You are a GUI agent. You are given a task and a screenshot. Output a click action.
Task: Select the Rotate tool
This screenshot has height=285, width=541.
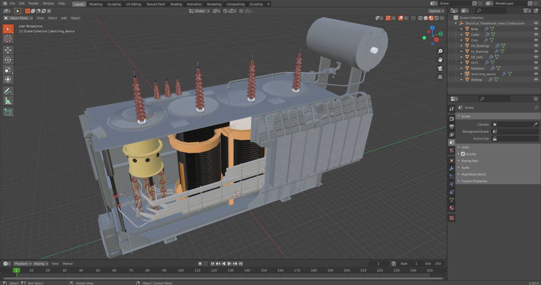(8, 60)
